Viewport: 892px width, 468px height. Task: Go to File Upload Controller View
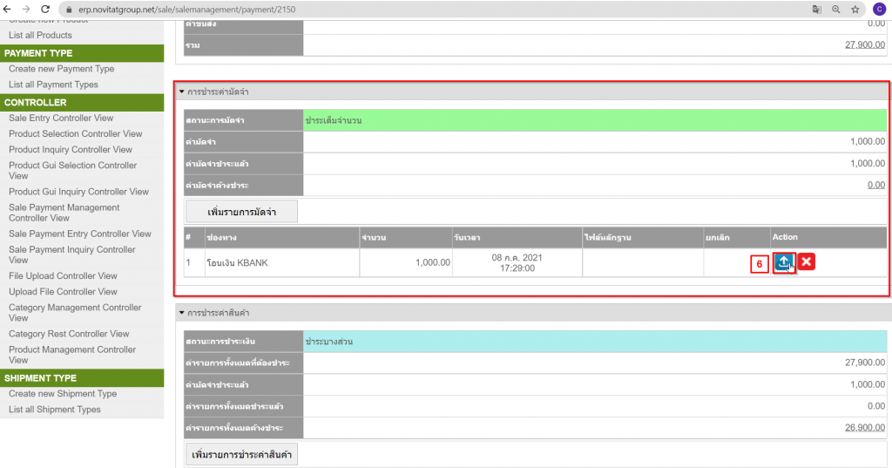pos(63,276)
